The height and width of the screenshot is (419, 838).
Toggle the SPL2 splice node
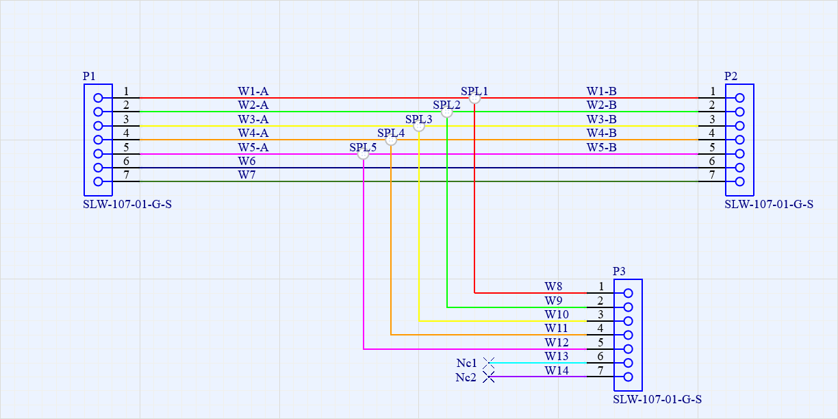(x=448, y=112)
